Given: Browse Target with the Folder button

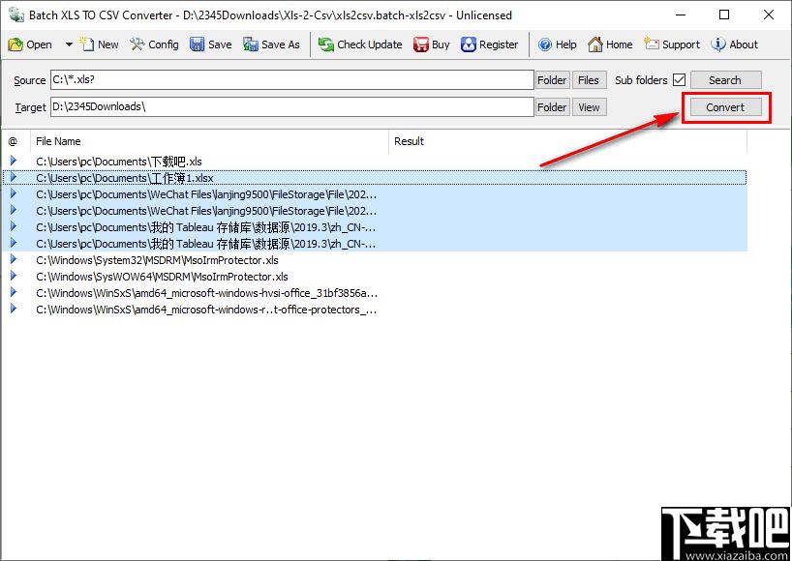Looking at the screenshot, I should [x=552, y=107].
